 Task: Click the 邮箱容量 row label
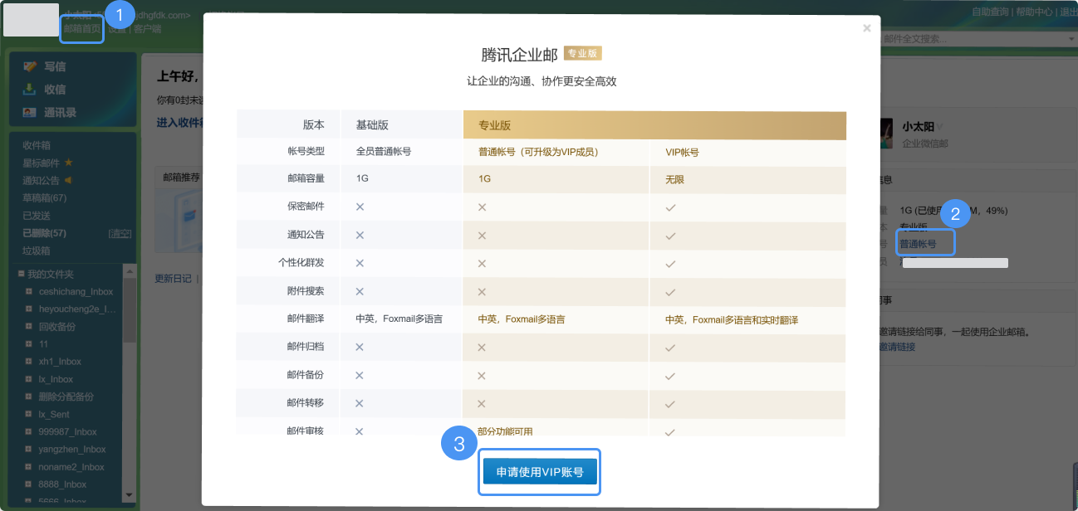[x=305, y=179]
